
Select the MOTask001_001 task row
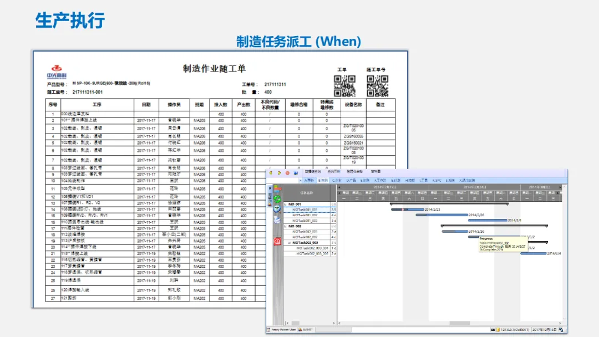pyautogui.click(x=310, y=210)
